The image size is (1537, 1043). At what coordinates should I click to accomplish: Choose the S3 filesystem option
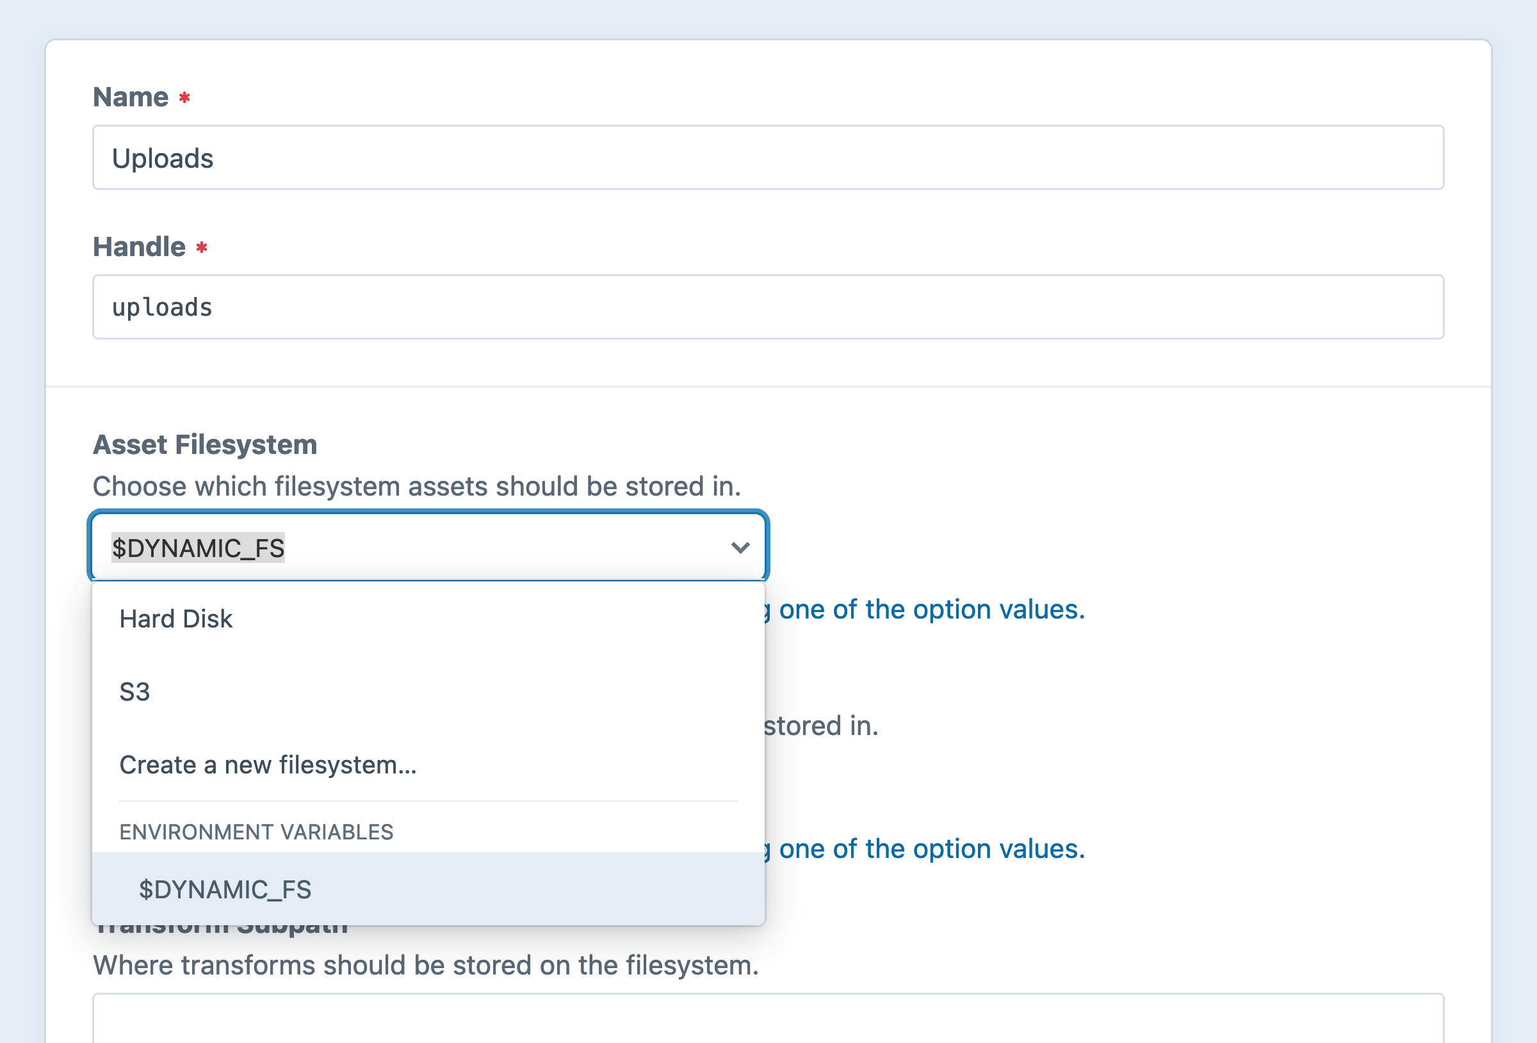point(428,691)
